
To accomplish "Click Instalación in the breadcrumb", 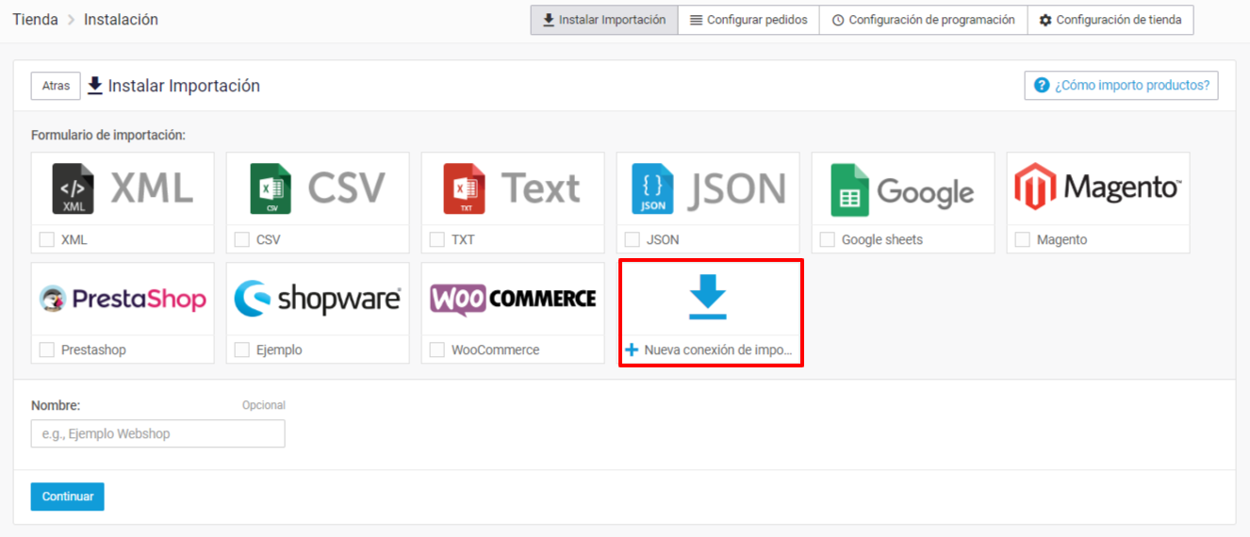I will click(x=121, y=20).
